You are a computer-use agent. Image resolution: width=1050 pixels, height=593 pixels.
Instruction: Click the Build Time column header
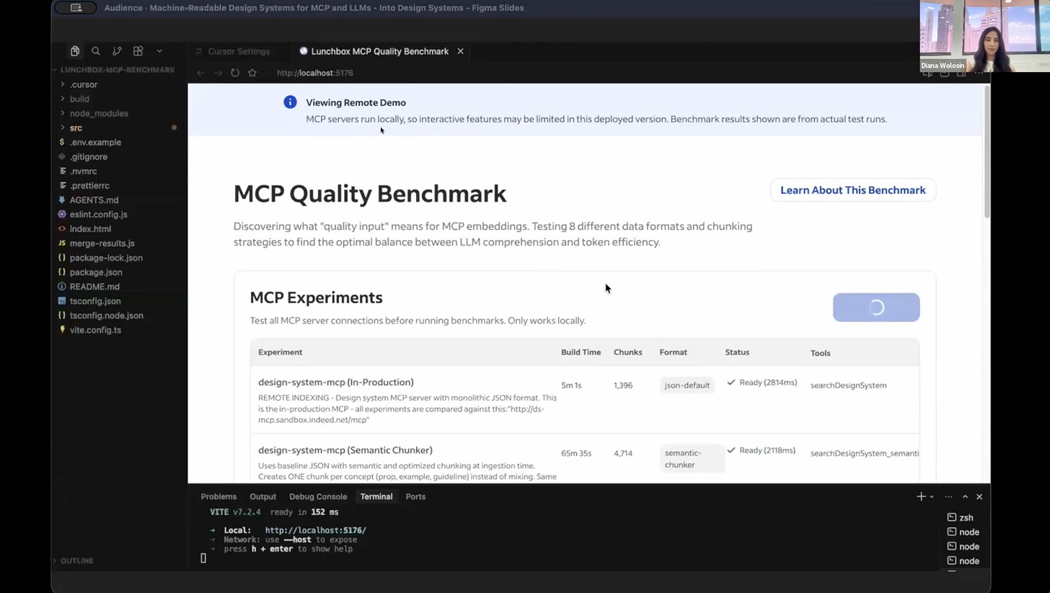[581, 352]
